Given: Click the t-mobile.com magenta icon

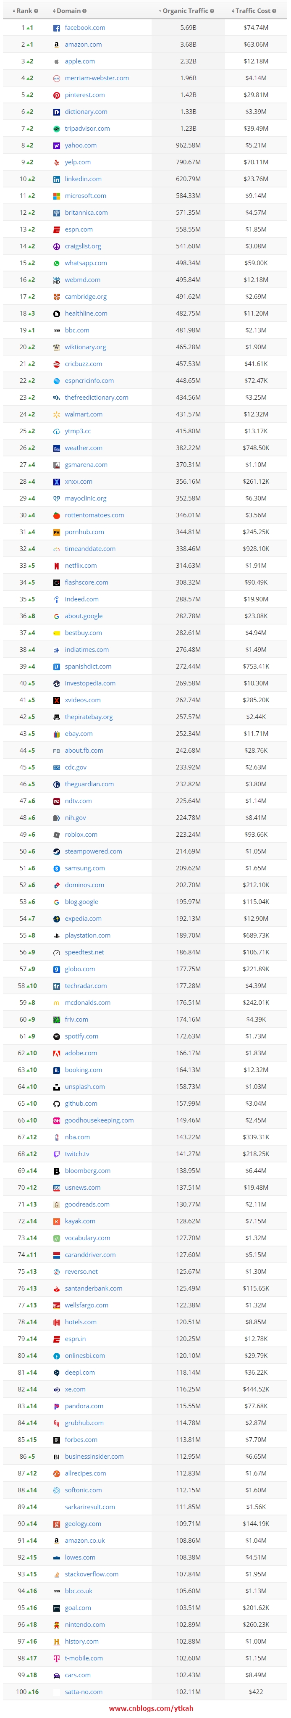Looking at the screenshot, I should (57, 1659).
